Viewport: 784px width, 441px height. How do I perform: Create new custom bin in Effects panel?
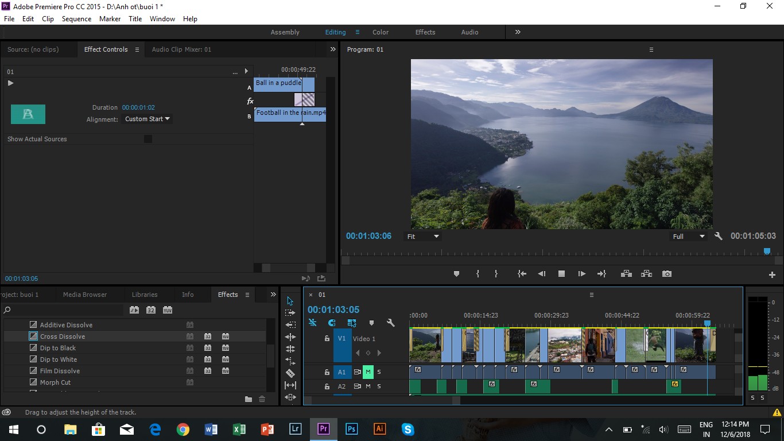coord(248,399)
